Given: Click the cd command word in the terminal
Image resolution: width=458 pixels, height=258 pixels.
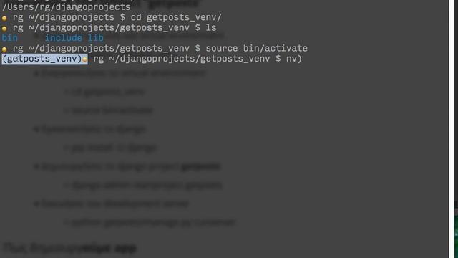Looking at the screenshot, I should (136, 17).
